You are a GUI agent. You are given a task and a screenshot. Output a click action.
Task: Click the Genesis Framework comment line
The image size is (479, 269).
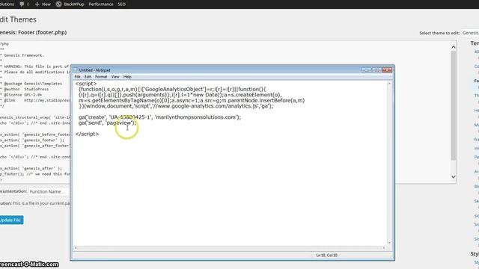pos(22,55)
